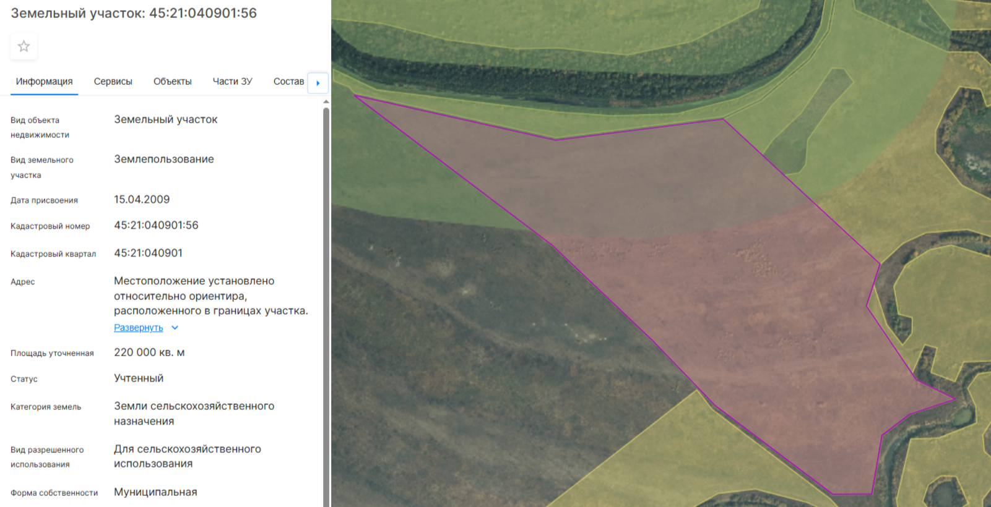Click the parcel title heading
The width and height of the screenshot is (991, 507).
134,13
